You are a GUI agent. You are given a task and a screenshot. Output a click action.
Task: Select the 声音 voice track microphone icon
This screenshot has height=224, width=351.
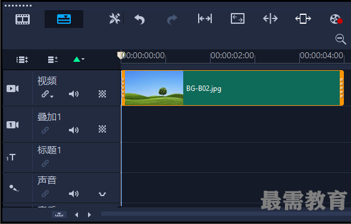(14, 188)
